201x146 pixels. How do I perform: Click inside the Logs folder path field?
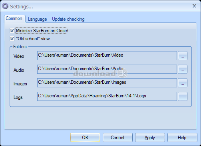(107, 97)
